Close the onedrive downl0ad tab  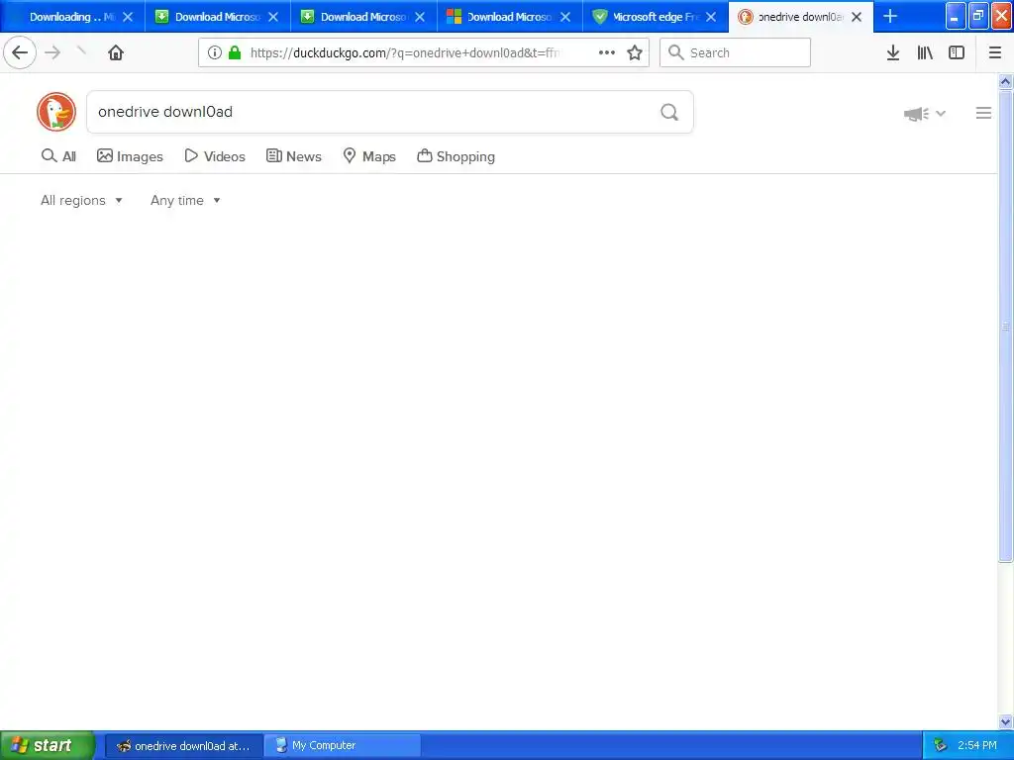coord(857,17)
